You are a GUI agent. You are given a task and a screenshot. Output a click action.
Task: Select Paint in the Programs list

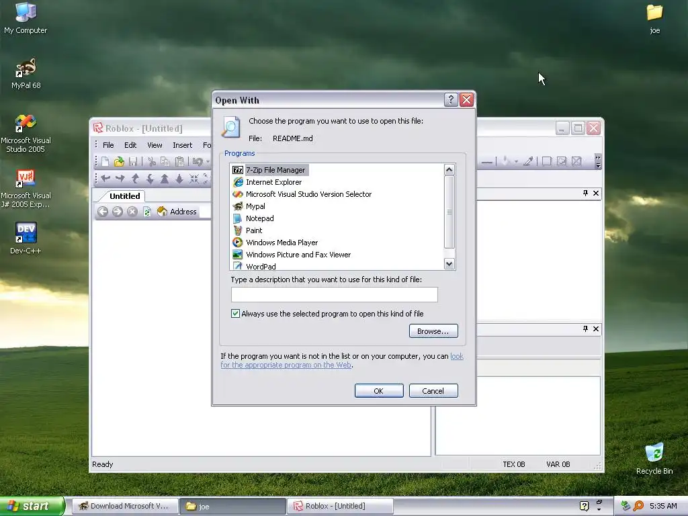247,230
